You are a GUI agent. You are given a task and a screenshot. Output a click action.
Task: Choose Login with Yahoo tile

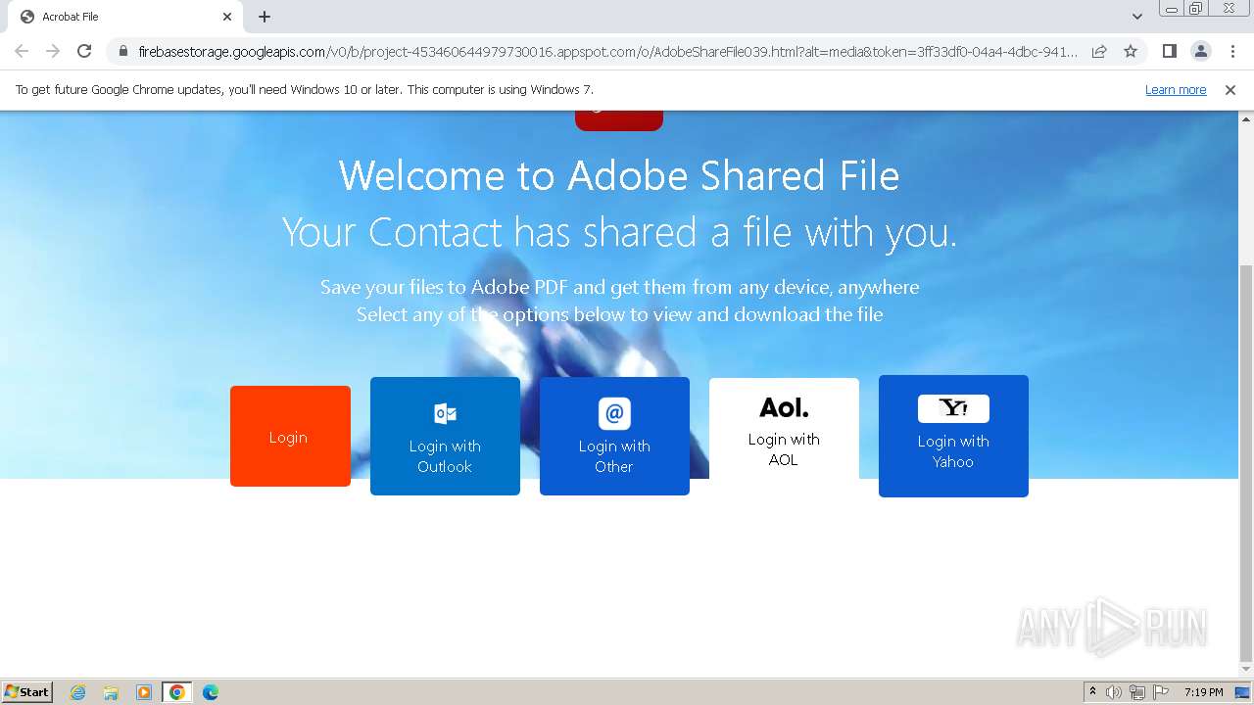tap(953, 436)
